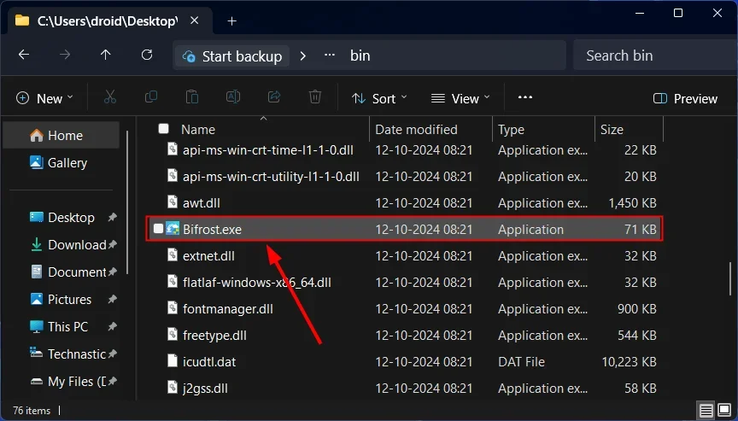This screenshot has width=738, height=421.
Task: Click the Delete trash icon
Action: [x=315, y=97]
